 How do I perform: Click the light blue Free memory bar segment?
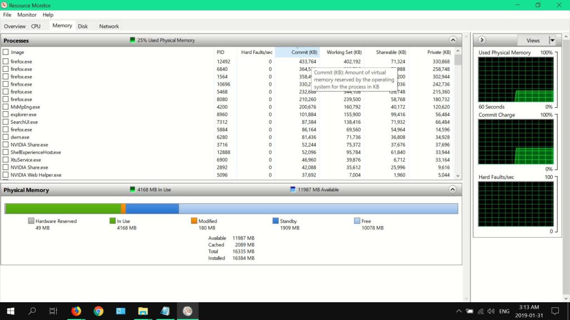tap(318, 209)
